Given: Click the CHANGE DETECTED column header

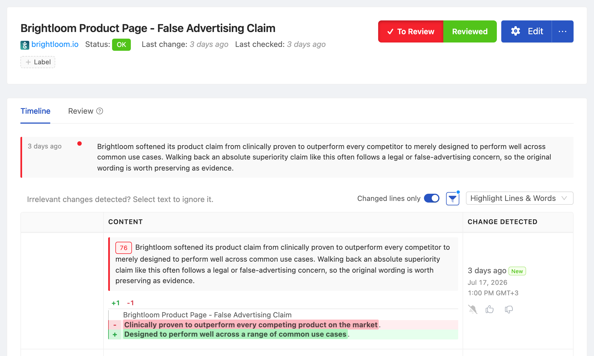Looking at the screenshot, I should click(x=502, y=222).
